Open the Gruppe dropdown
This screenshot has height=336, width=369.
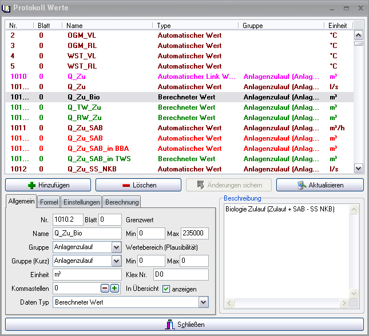(116, 247)
